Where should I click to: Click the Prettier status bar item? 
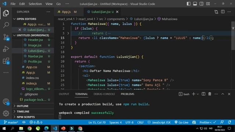pos(208,122)
